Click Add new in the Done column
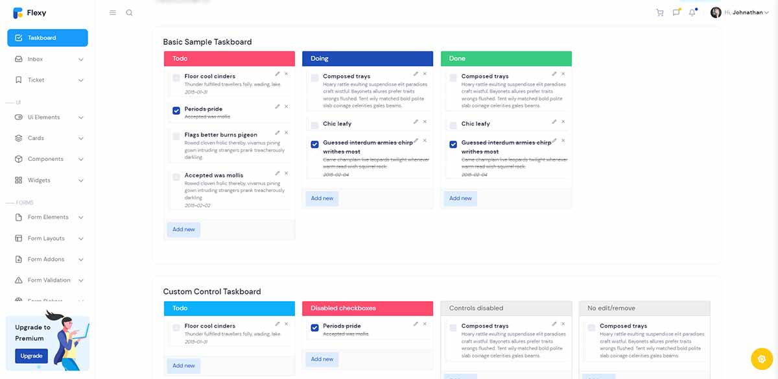Screen dimensions: 778x379 (x=460, y=198)
